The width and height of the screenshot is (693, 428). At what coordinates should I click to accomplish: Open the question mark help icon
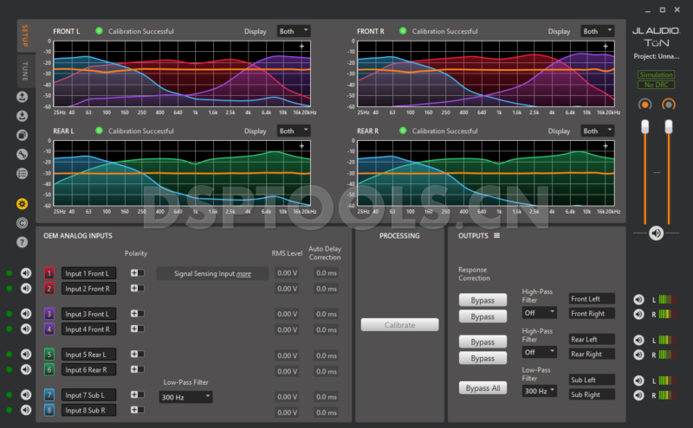22,241
